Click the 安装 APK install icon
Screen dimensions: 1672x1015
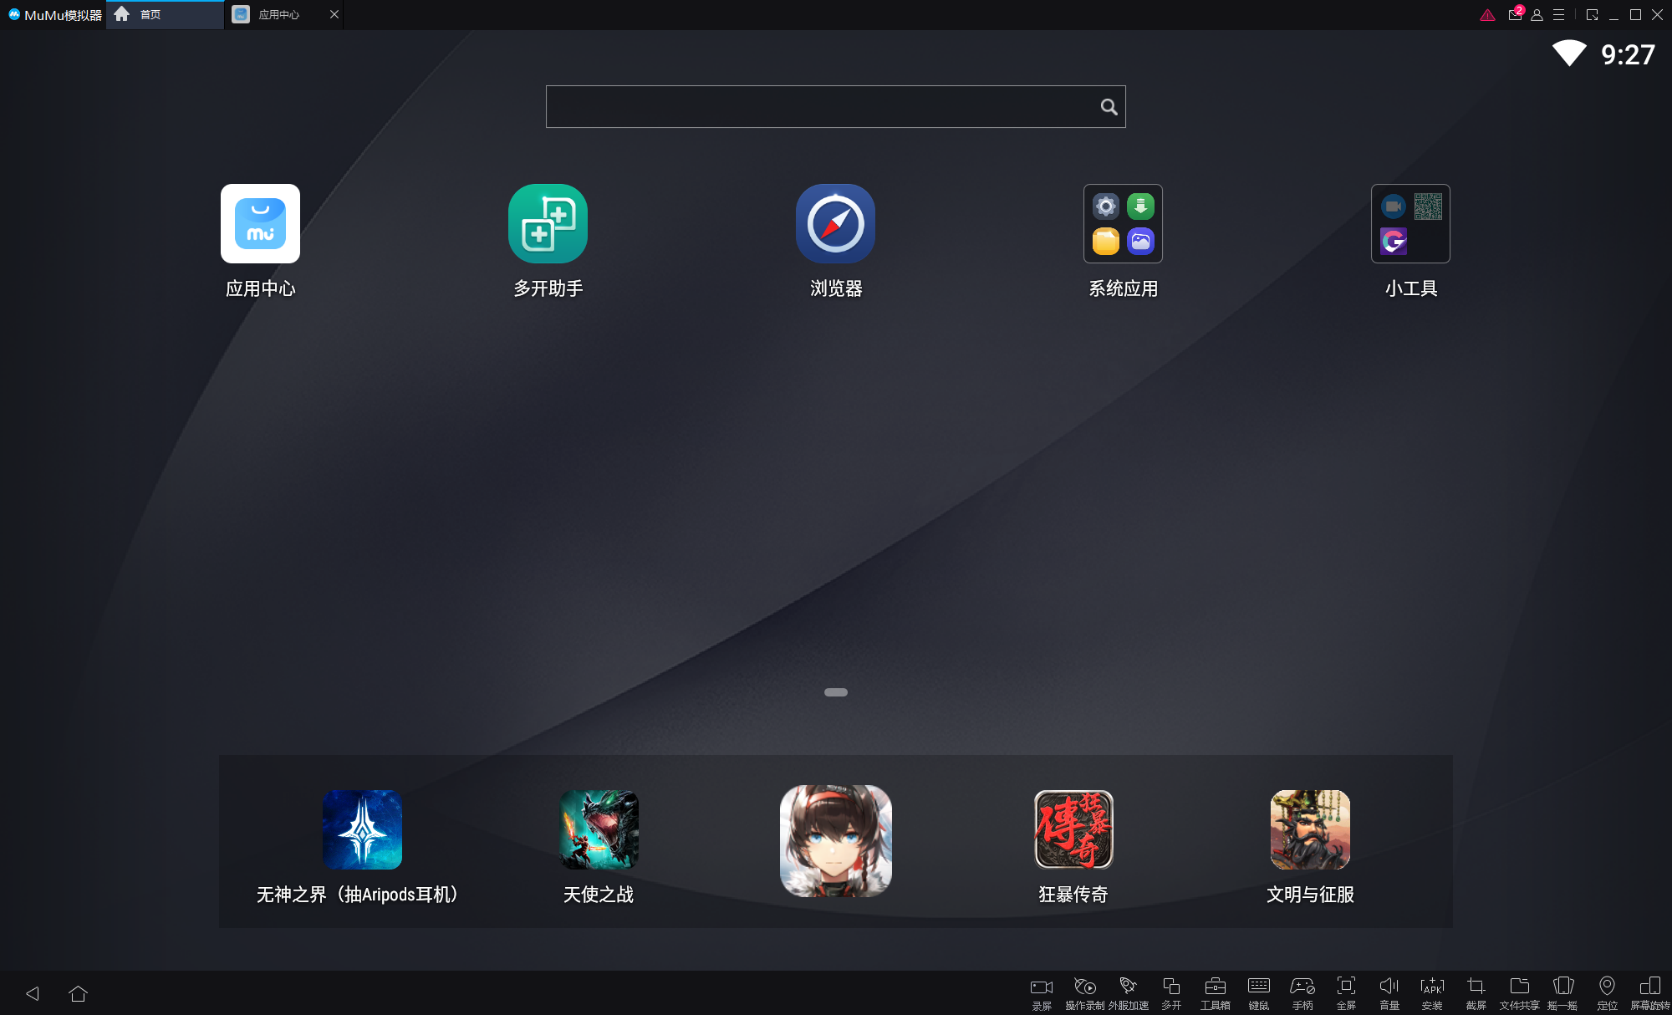pyautogui.click(x=1432, y=992)
